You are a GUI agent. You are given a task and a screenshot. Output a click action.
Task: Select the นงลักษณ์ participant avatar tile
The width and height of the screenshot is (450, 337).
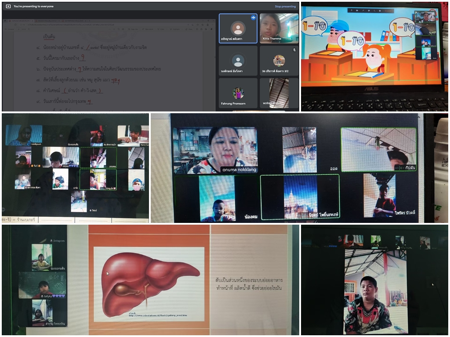[238, 61]
